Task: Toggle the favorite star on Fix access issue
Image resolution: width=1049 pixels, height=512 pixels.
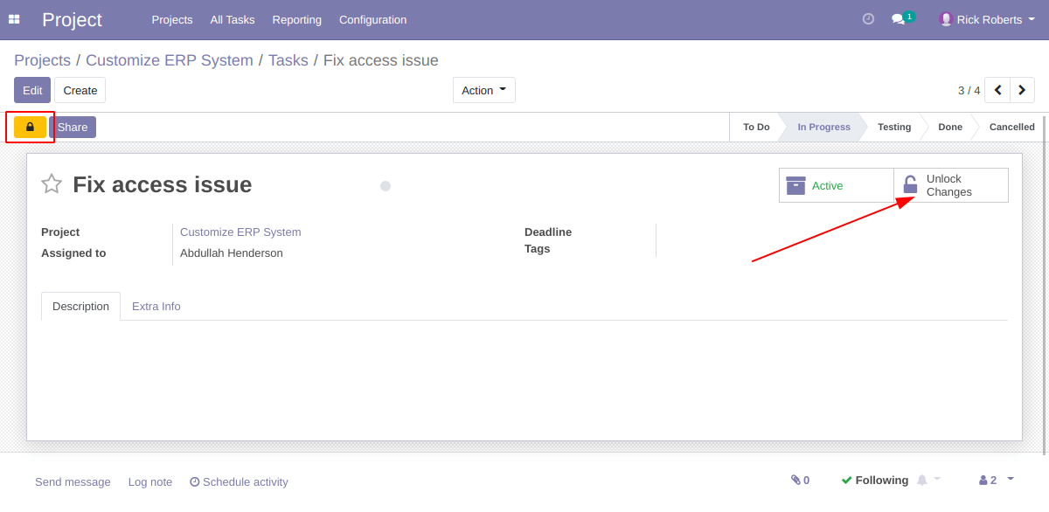Action: point(51,183)
